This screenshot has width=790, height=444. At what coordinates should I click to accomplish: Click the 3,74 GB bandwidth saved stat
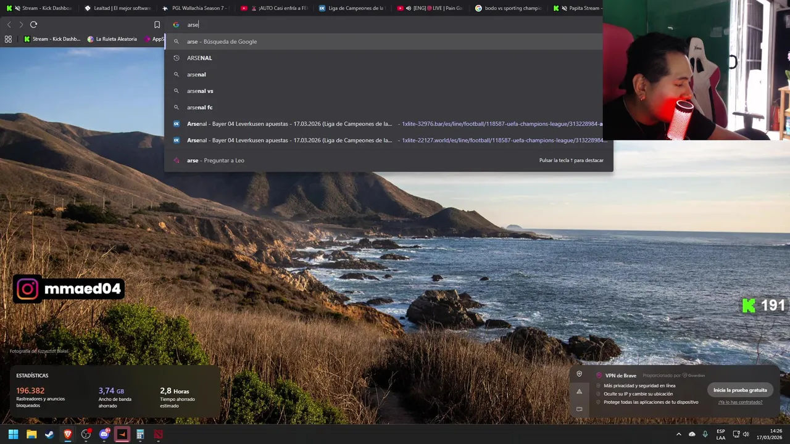115,398
